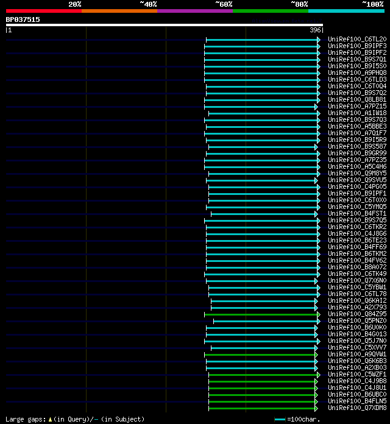
Task: Select the UniRef100_Q6KAI2 label
Action: click(x=357, y=301)
